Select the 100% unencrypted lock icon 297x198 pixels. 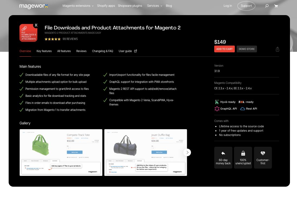[x=243, y=154]
